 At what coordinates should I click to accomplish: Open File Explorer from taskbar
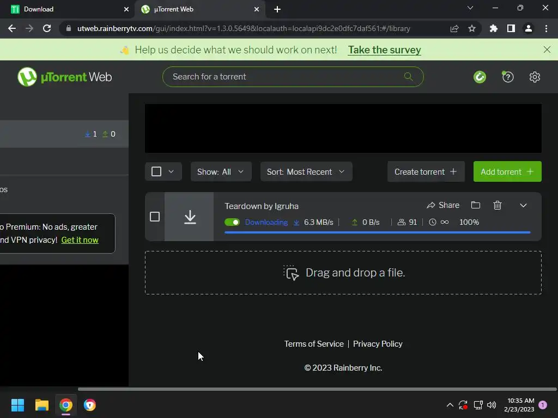41,405
